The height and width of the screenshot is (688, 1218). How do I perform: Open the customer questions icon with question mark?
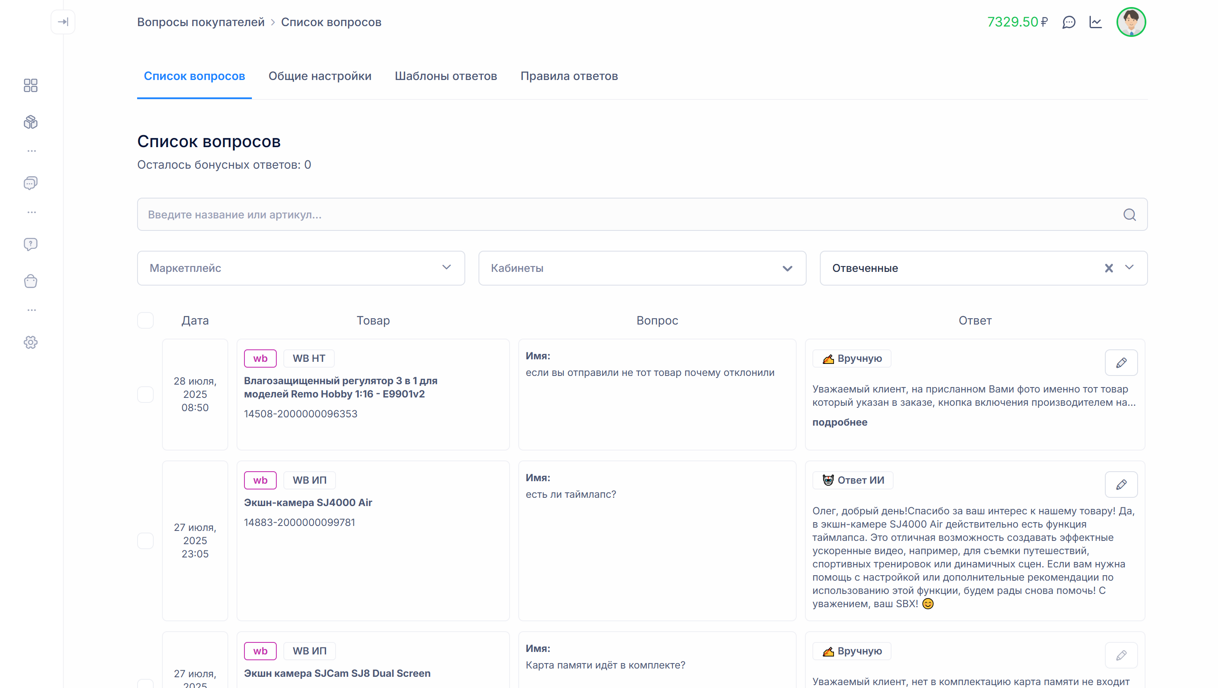pos(31,244)
